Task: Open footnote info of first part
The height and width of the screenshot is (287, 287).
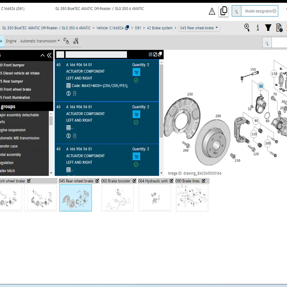Action: 69,94
